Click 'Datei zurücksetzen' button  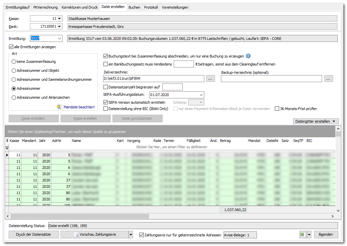tap(137, 118)
